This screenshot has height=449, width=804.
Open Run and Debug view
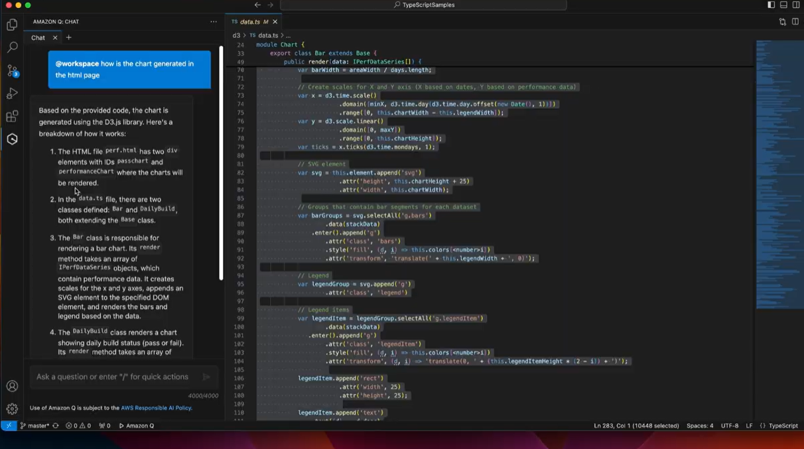point(12,94)
